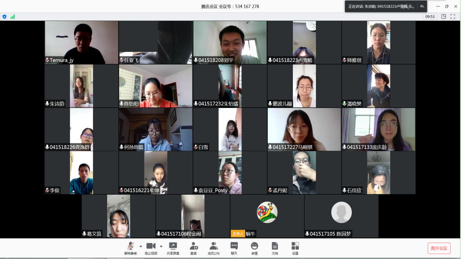The width and height of the screenshot is (461, 259).
Task: Unmute microphone with 解除静音
Action: click(x=130, y=248)
